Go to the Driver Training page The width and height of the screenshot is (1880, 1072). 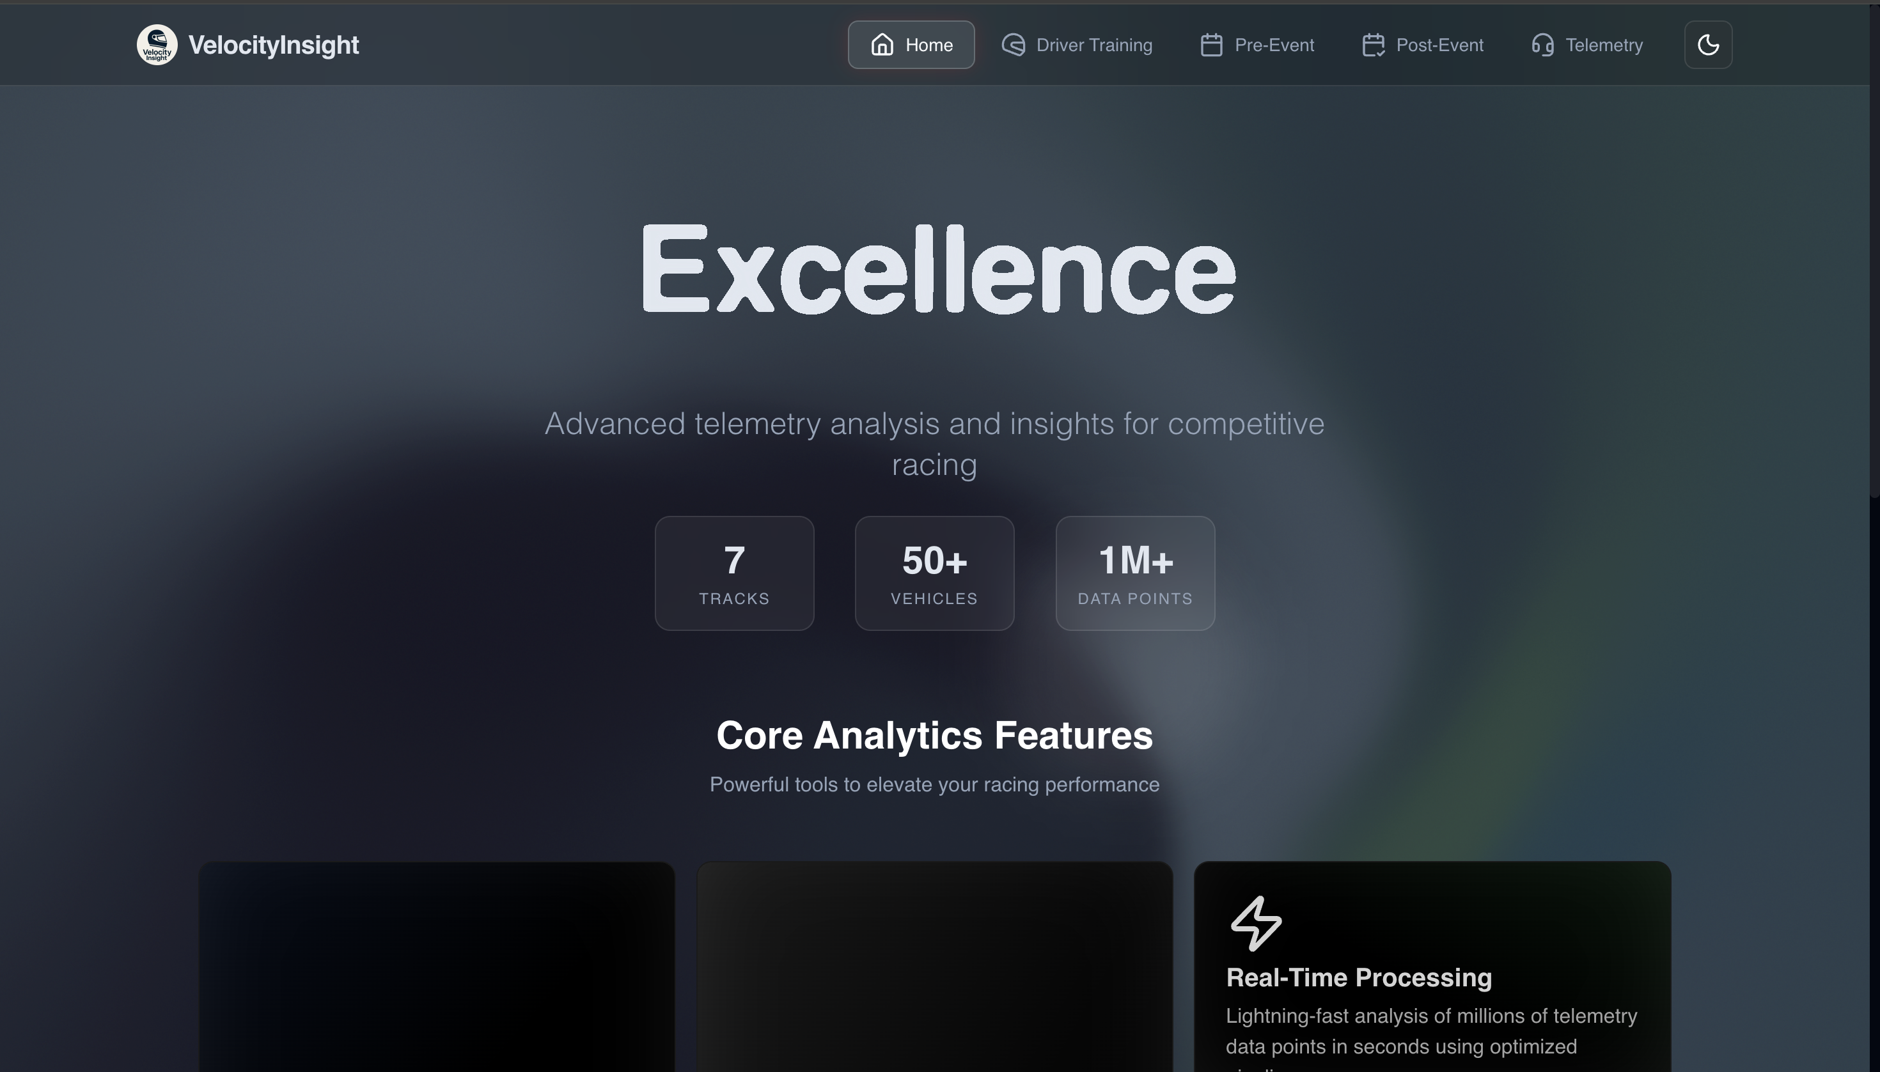pyautogui.click(x=1093, y=45)
